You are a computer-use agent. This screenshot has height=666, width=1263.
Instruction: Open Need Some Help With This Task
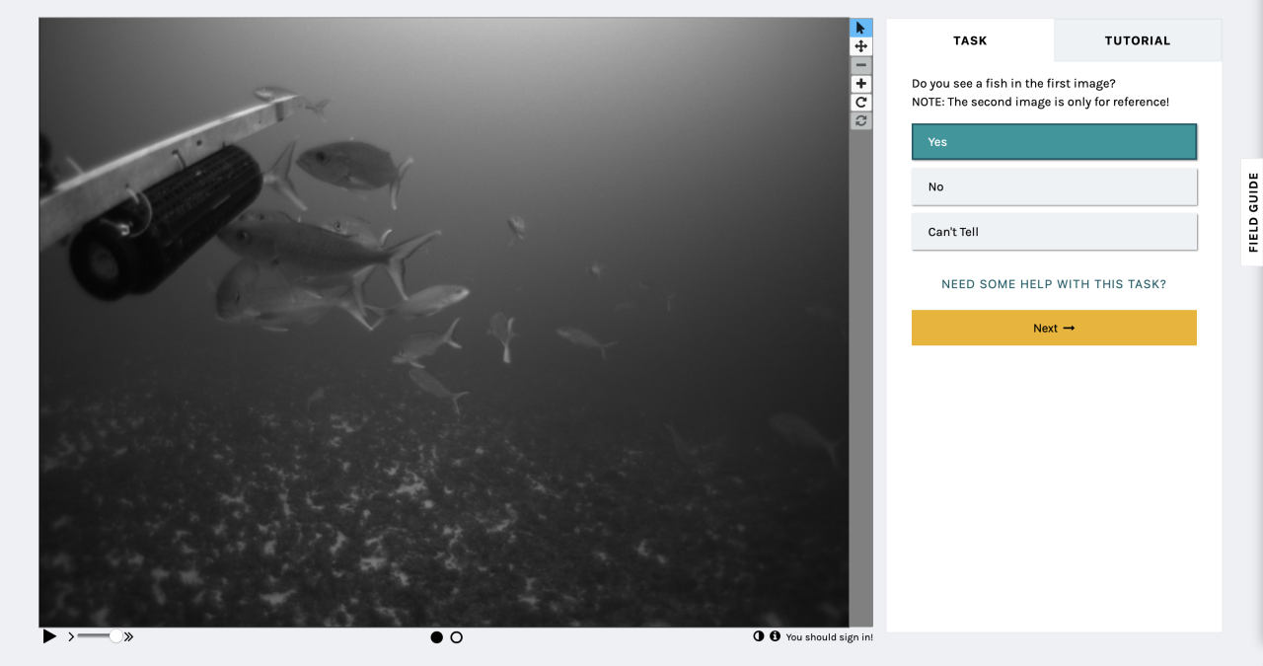[1054, 284]
